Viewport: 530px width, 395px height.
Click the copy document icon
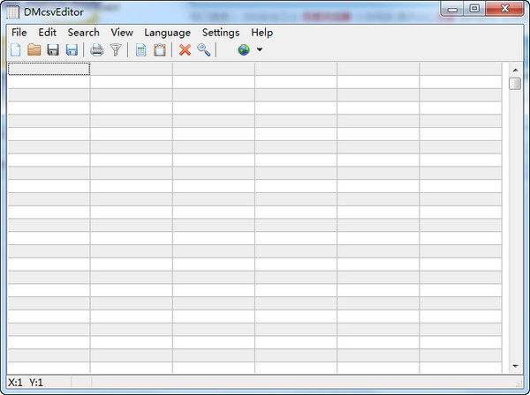(x=140, y=50)
